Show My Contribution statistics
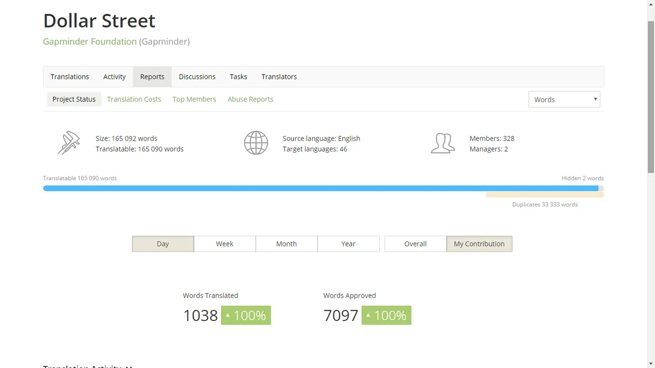The image size is (655, 368). 479,244
